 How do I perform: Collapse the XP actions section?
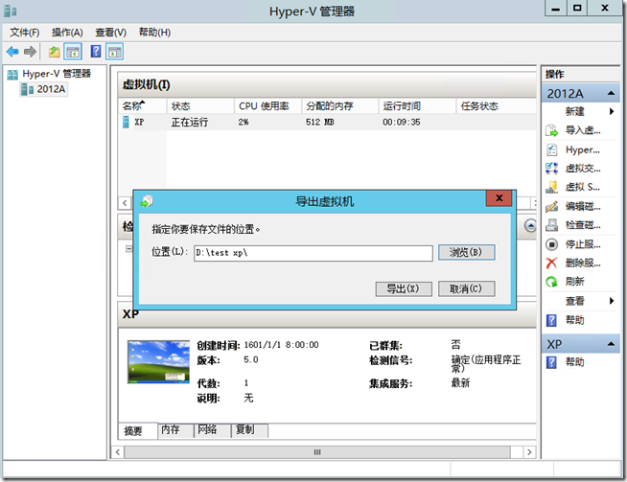pyautogui.click(x=611, y=344)
